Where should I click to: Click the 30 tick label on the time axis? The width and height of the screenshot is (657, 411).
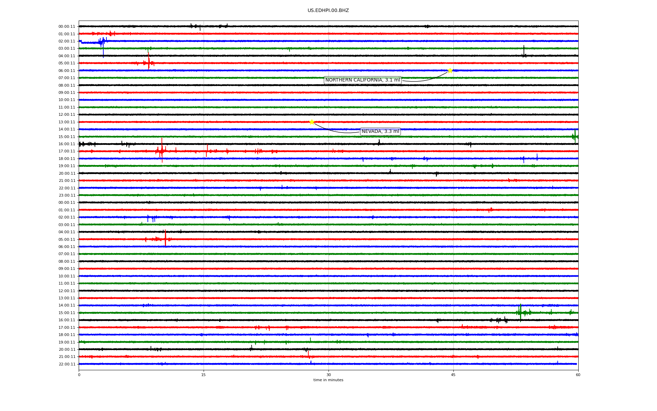(328, 375)
